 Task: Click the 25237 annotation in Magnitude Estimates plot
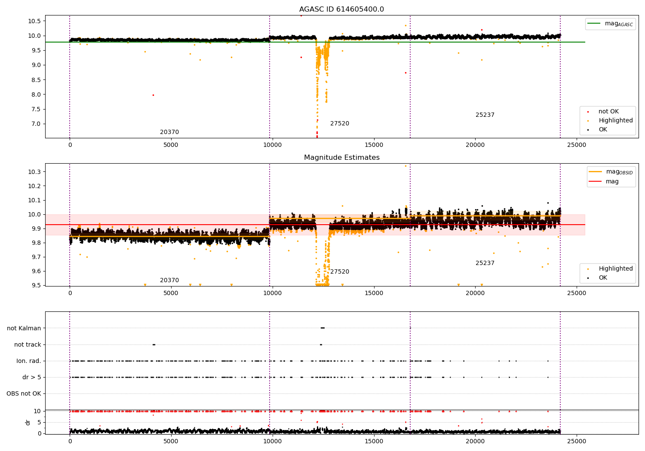point(485,263)
